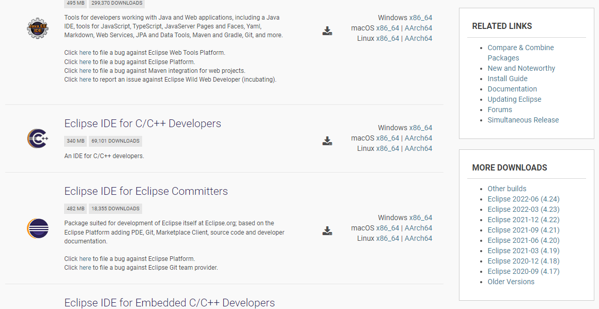Open the Forums link

tap(500, 109)
